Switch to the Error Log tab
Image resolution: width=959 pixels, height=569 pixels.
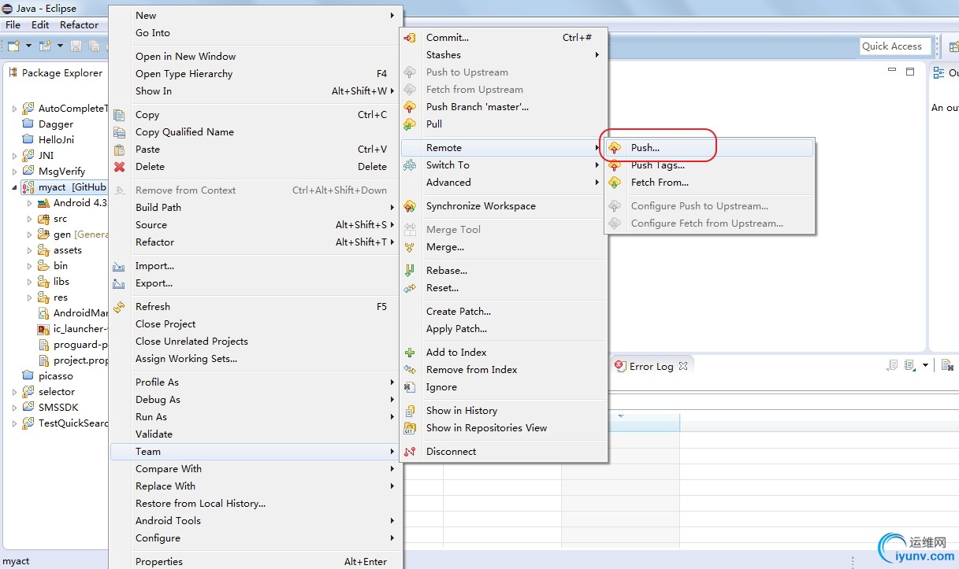click(x=652, y=366)
